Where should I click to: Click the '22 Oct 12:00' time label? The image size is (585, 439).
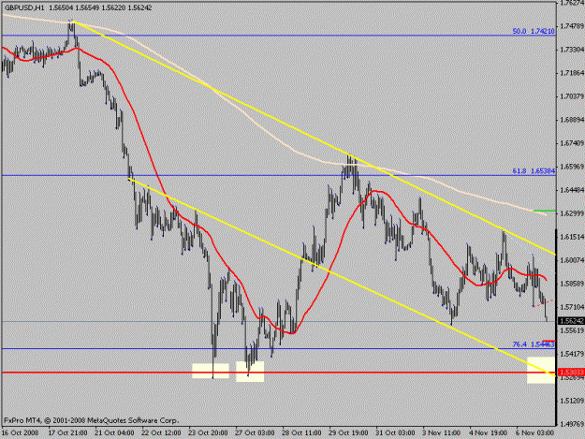(161, 432)
